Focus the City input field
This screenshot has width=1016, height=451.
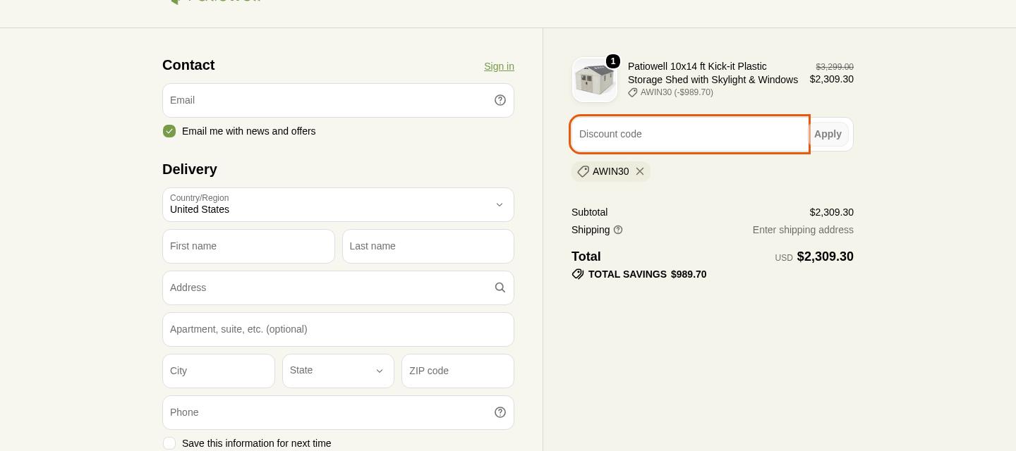click(x=219, y=371)
